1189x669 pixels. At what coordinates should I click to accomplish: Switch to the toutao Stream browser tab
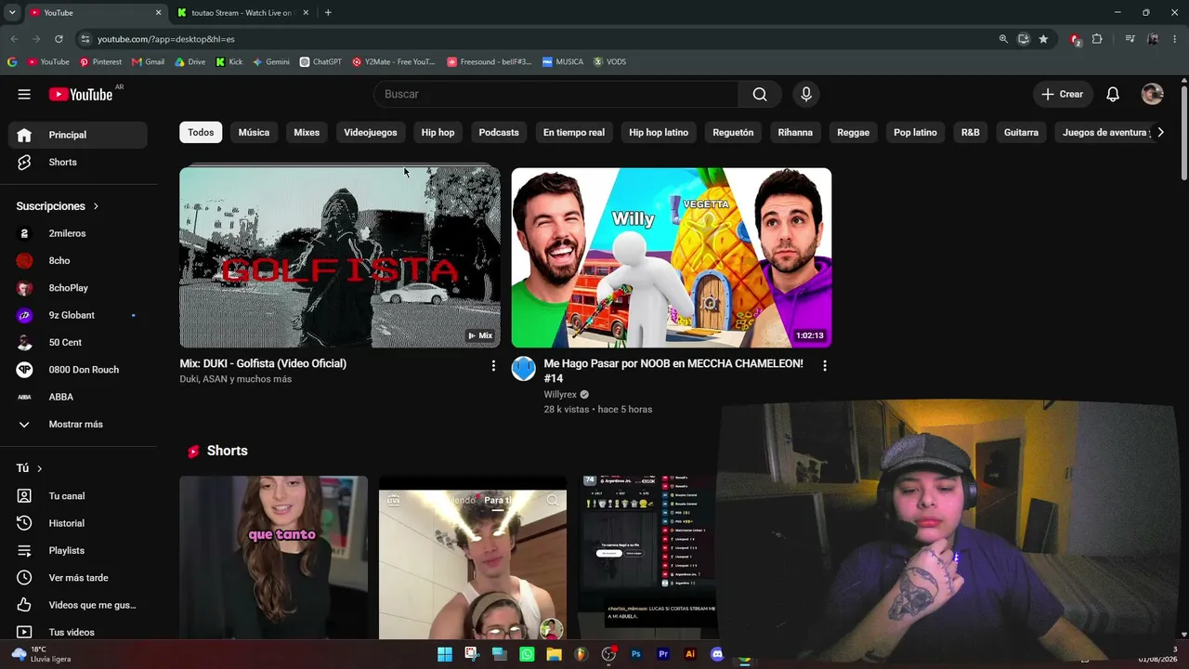click(242, 13)
